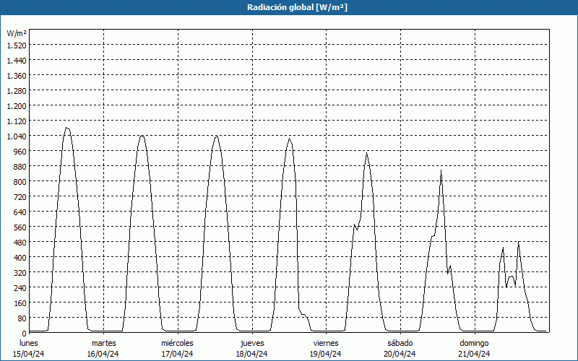
Task: Click the W/m² unit label
Action: (x=17, y=33)
